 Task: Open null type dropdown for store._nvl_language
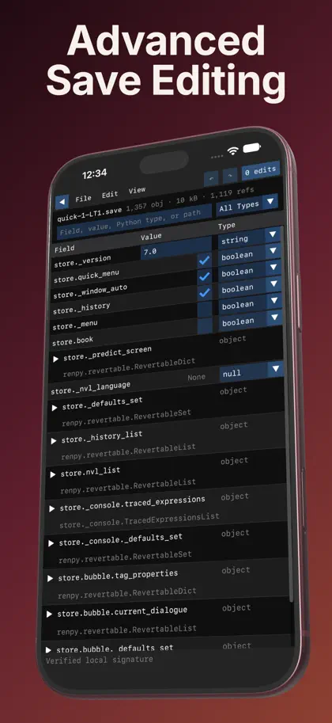(x=251, y=371)
